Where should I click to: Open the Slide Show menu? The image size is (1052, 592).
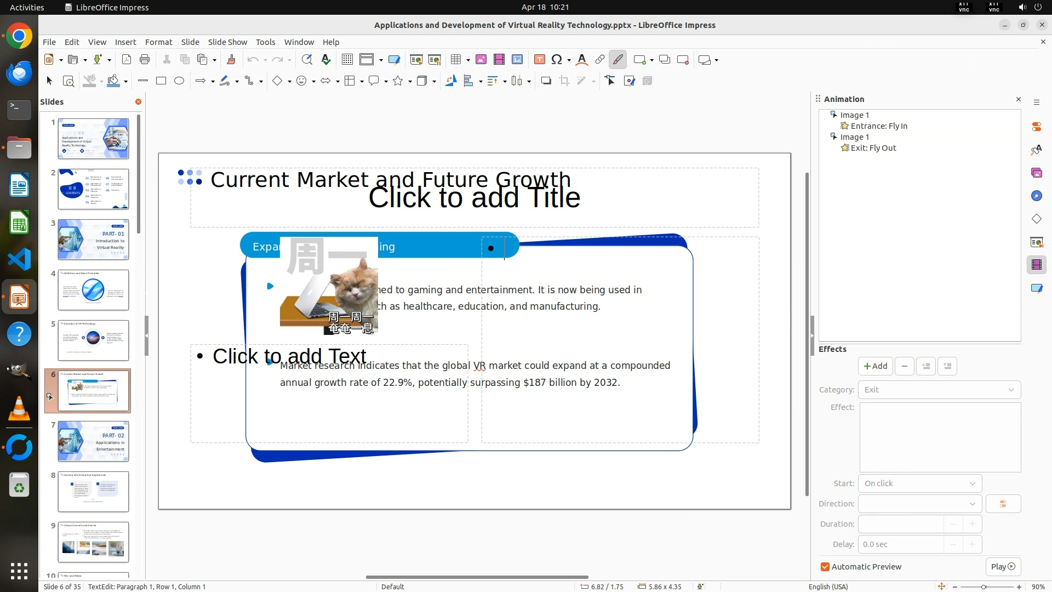(227, 42)
